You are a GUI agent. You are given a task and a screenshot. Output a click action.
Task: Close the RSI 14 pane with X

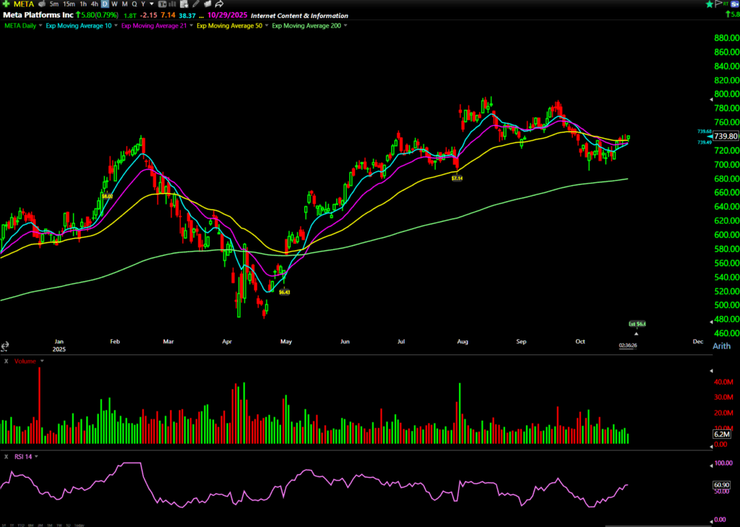pos(6,456)
